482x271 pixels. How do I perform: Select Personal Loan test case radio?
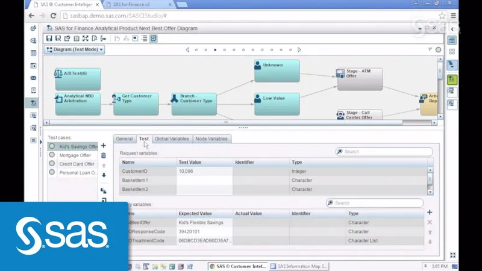pyautogui.click(x=52, y=172)
